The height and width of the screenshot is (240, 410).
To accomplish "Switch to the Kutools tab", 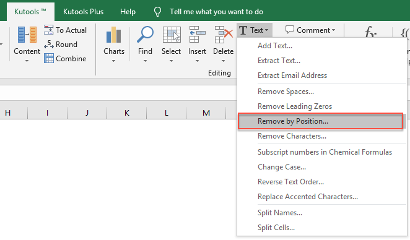I will pyautogui.click(x=30, y=12).
